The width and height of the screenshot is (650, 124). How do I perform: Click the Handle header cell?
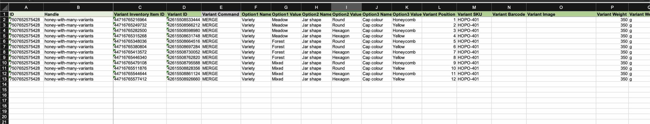[x=78, y=14]
